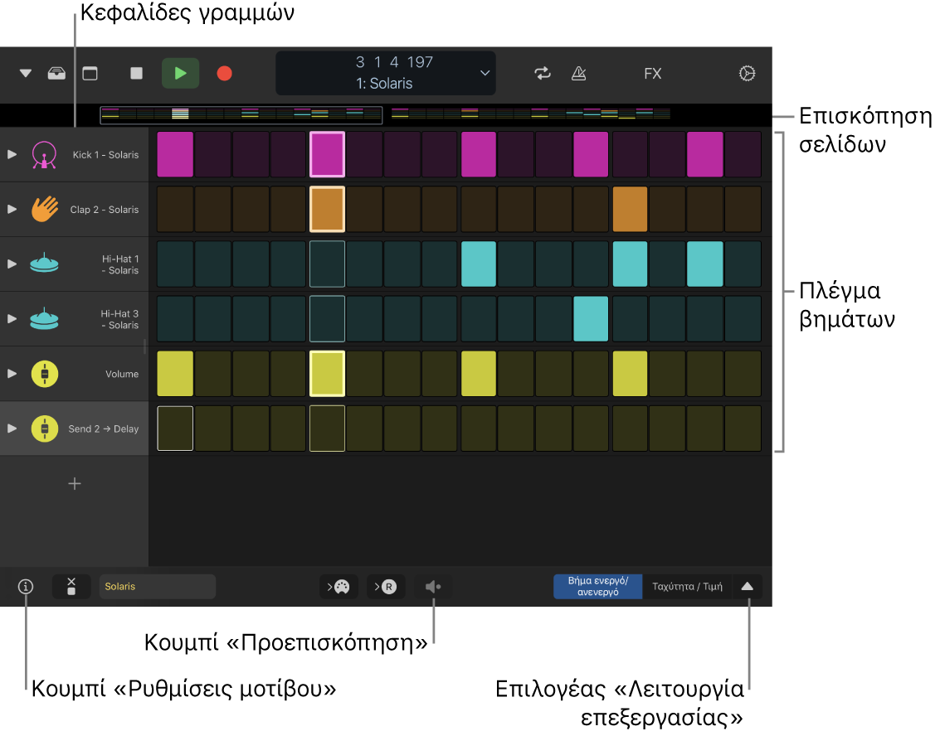Click the Kick 1 - Solaris row label

click(105, 154)
